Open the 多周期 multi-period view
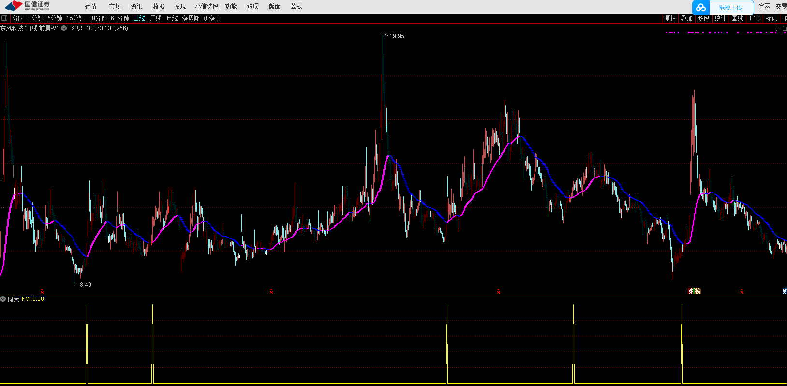Screen dimensions: 787x386 (x=191, y=18)
